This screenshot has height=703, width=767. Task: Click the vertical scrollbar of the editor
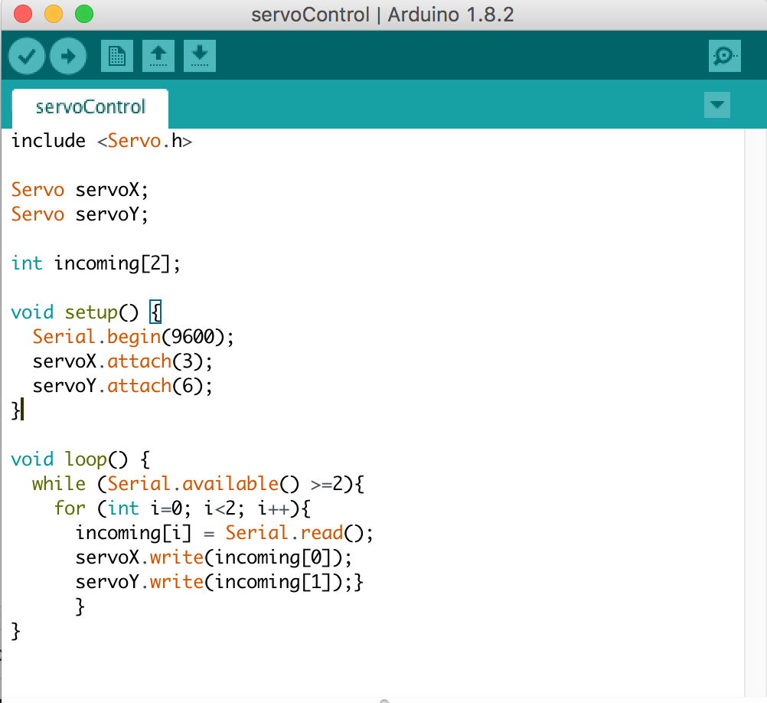tap(756, 413)
